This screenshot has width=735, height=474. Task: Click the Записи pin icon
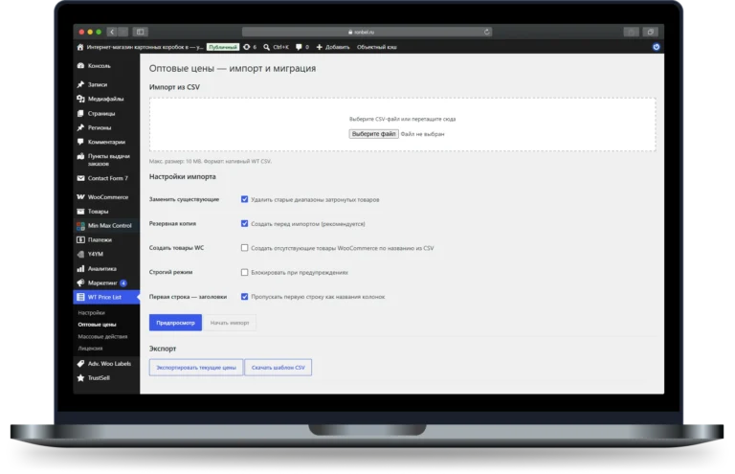[80, 84]
